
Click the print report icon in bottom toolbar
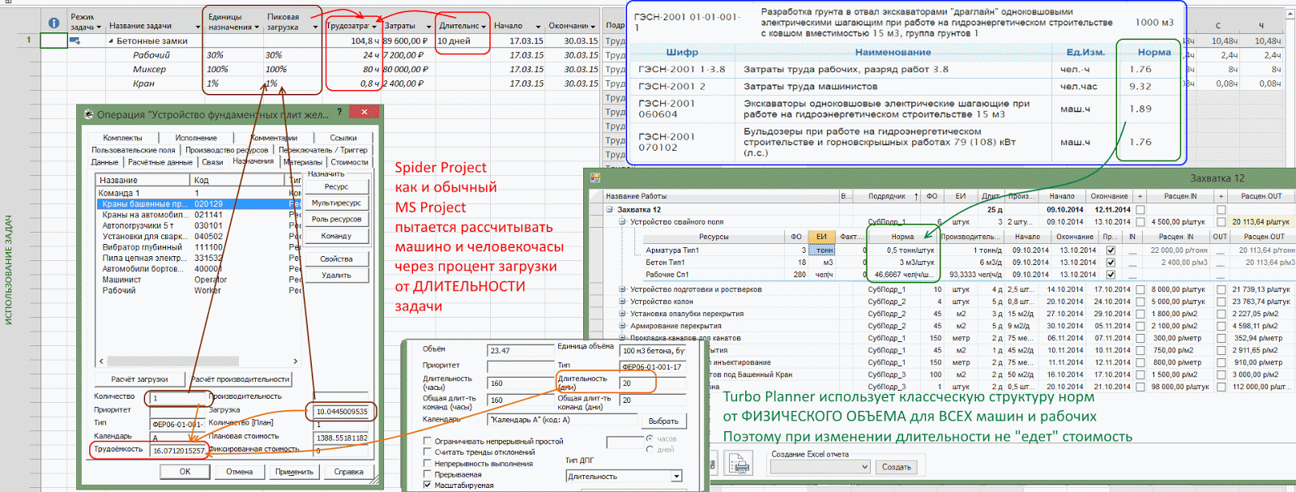(x=738, y=464)
